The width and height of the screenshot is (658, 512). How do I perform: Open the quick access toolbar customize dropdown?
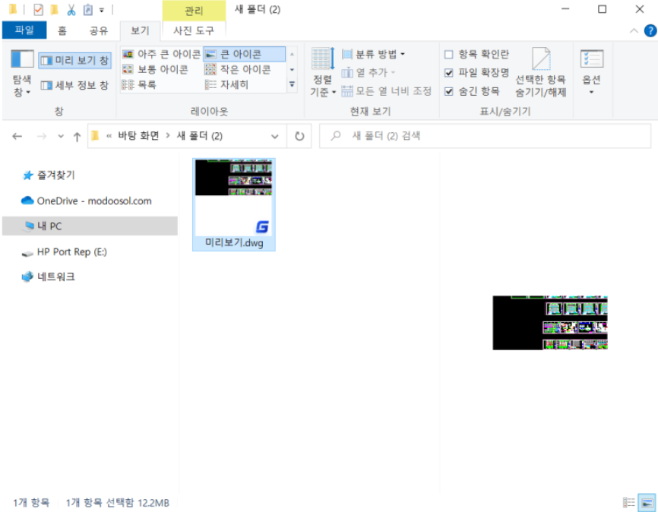click(x=102, y=10)
